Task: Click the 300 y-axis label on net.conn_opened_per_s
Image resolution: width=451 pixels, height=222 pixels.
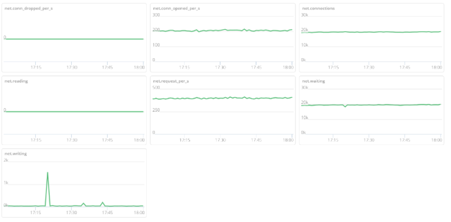Action: coord(156,15)
